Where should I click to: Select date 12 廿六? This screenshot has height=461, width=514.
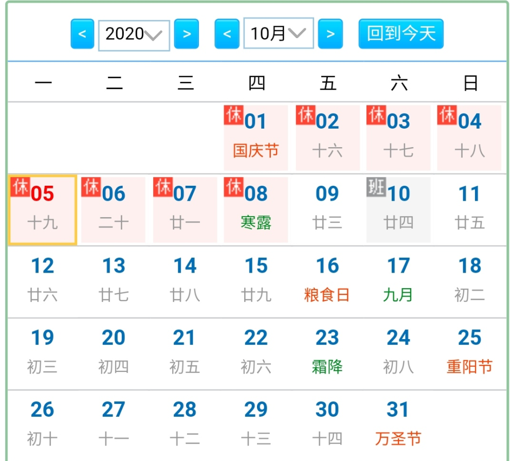point(43,281)
